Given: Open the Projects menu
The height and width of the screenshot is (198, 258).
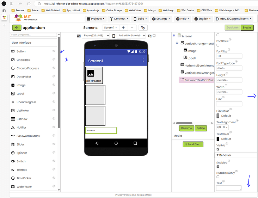Looking at the screenshot, I should [x=96, y=19].
